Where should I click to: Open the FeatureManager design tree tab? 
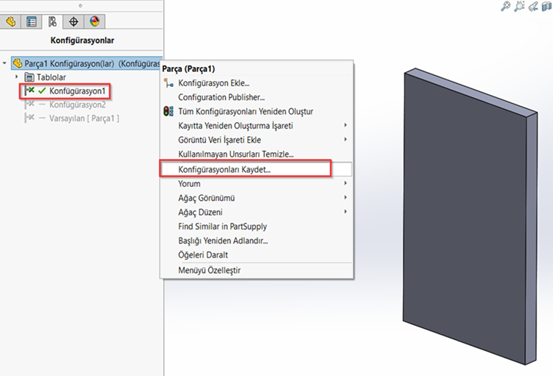pos(11,21)
